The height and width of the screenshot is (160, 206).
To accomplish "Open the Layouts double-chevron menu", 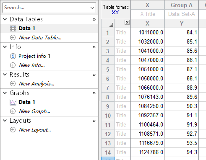I will point(94,121).
